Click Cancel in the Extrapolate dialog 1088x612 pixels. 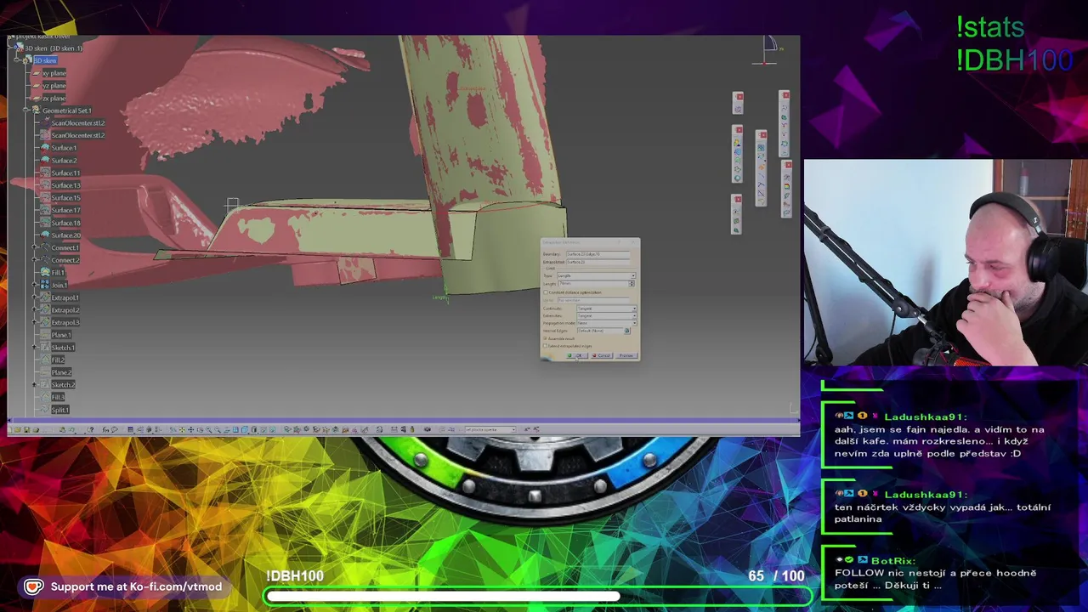[x=603, y=355]
